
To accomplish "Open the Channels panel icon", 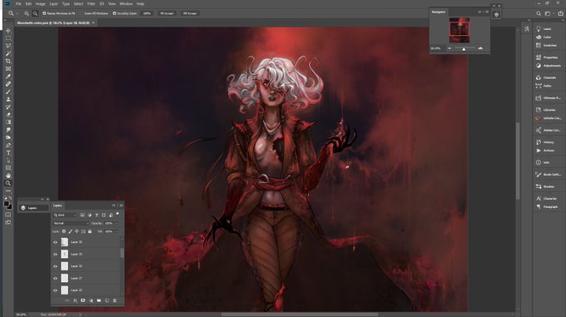I will point(539,77).
